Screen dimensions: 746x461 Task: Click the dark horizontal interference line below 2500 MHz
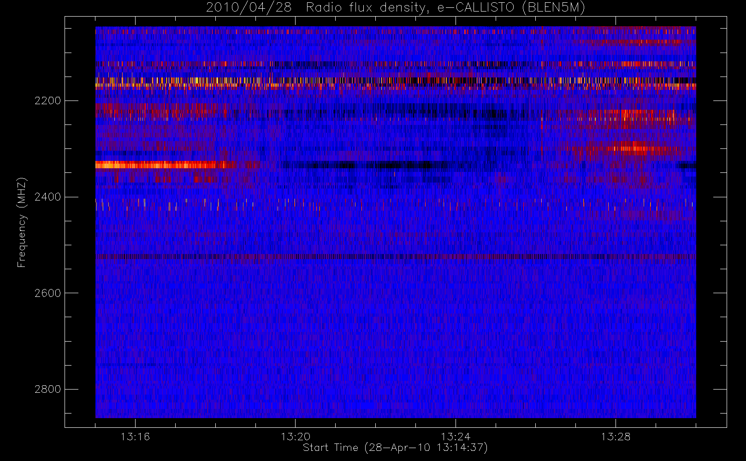(396, 256)
